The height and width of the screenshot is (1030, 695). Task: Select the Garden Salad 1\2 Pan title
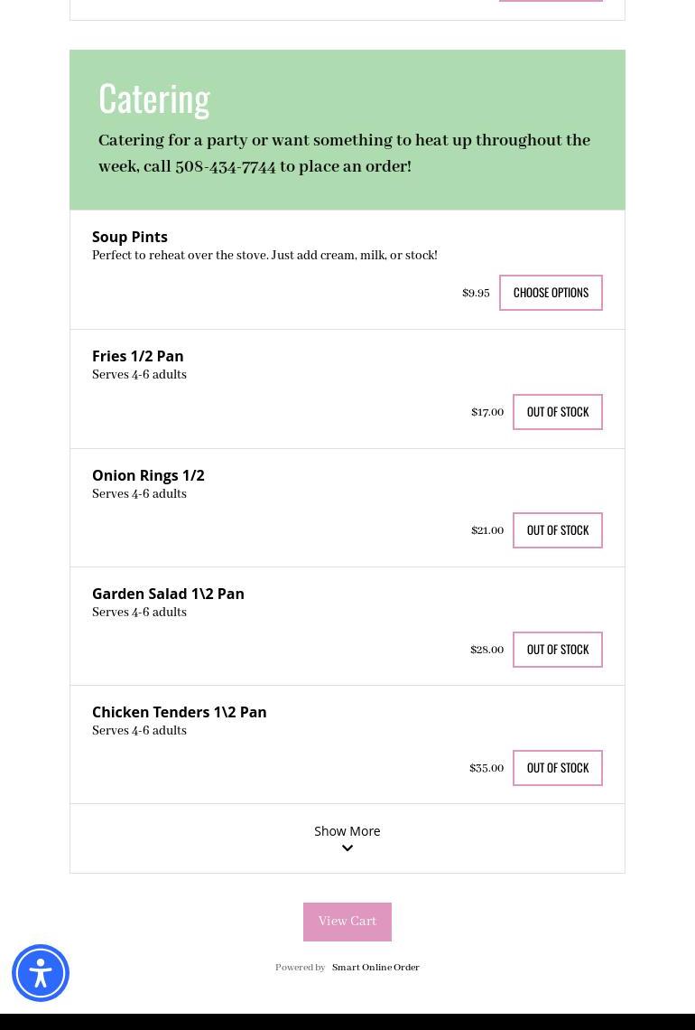coord(168,593)
